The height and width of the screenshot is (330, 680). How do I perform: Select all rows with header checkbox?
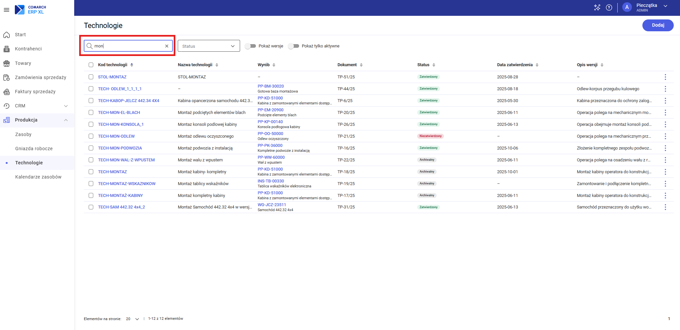(x=91, y=65)
